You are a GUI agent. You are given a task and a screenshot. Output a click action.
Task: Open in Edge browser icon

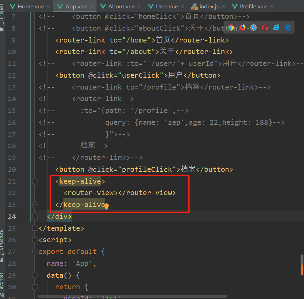[x=288, y=28]
